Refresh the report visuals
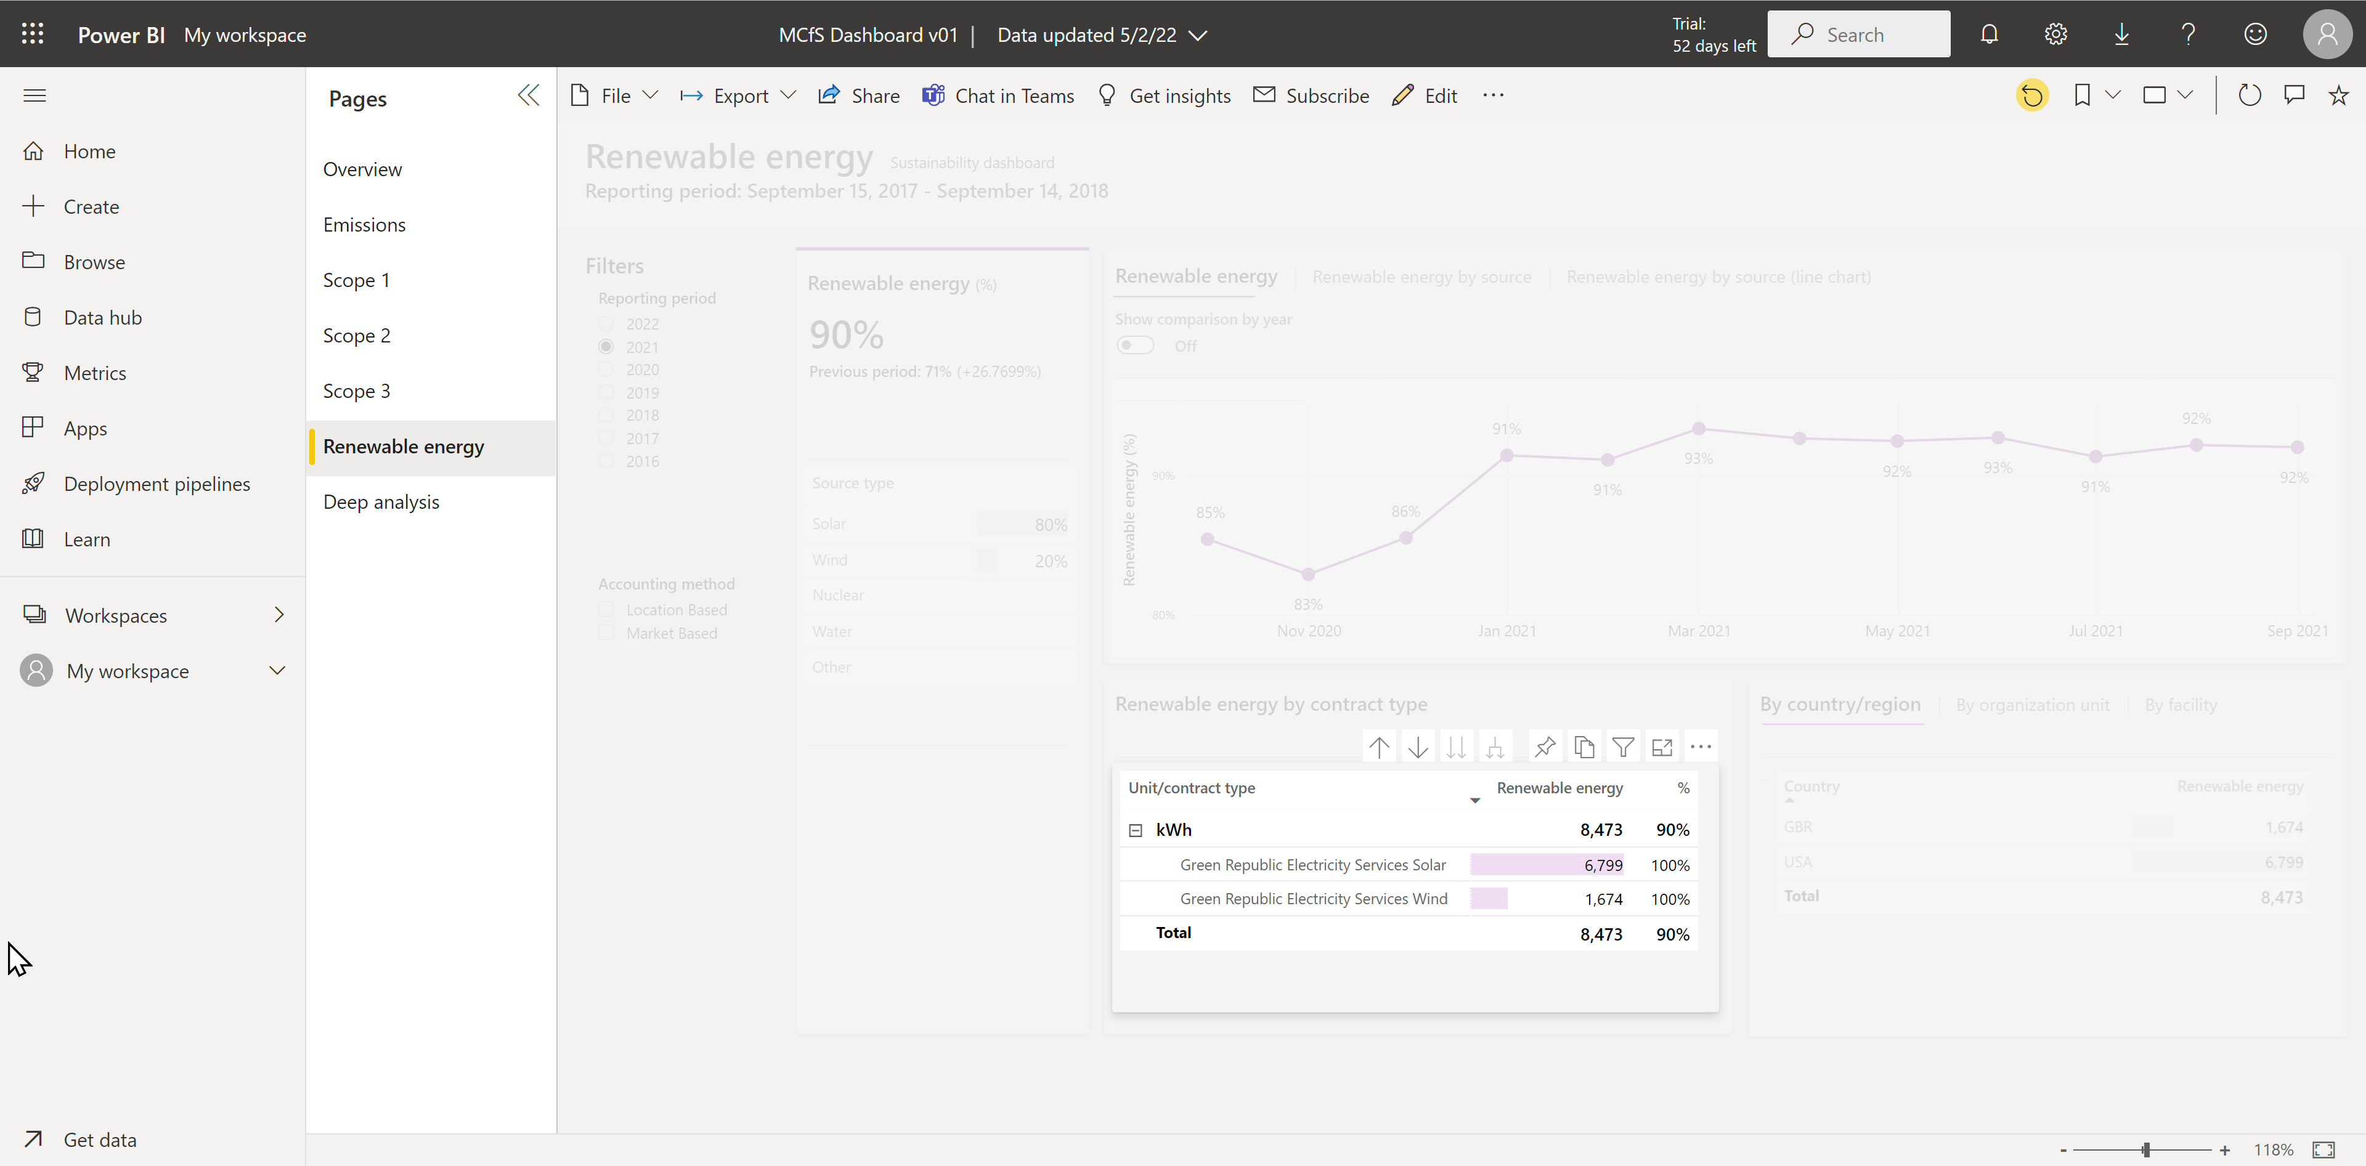 tap(2250, 95)
